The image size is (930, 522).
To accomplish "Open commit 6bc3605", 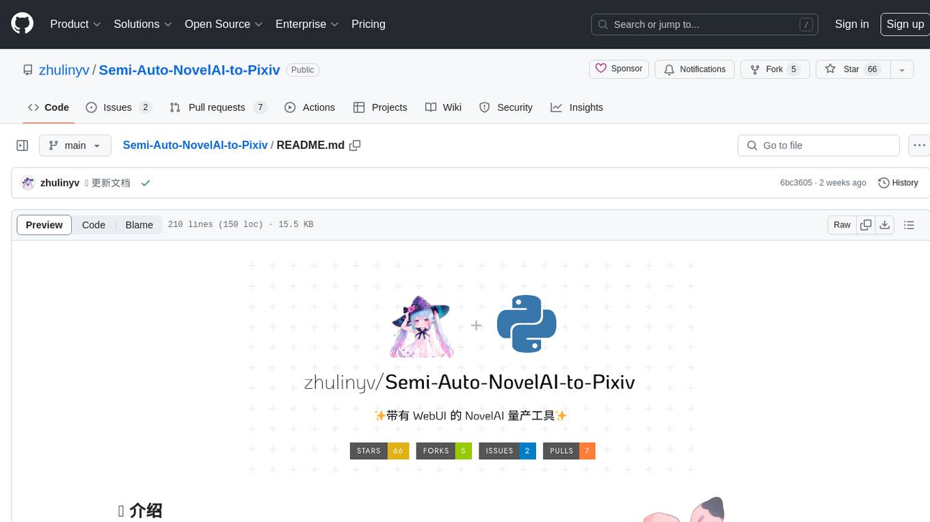I will click(x=796, y=183).
